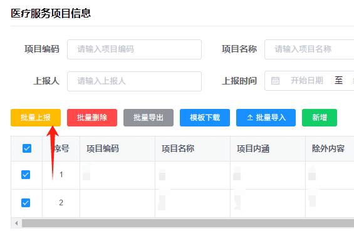
Task: Click the green 新增 button
Action: coord(320,118)
